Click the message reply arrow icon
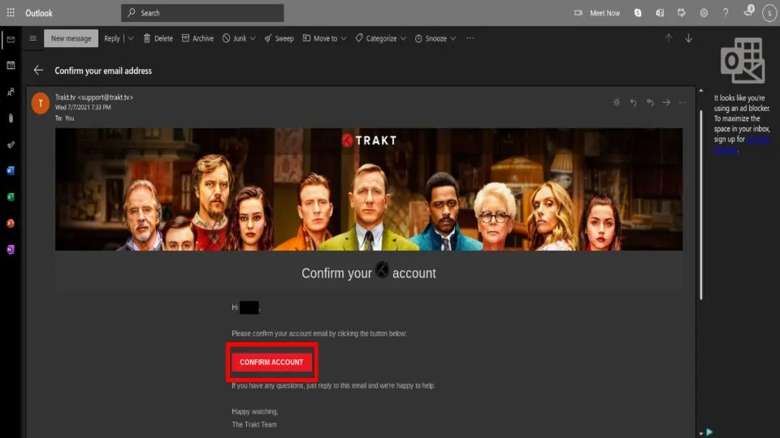The height and width of the screenshot is (438, 780). pos(633,102)
